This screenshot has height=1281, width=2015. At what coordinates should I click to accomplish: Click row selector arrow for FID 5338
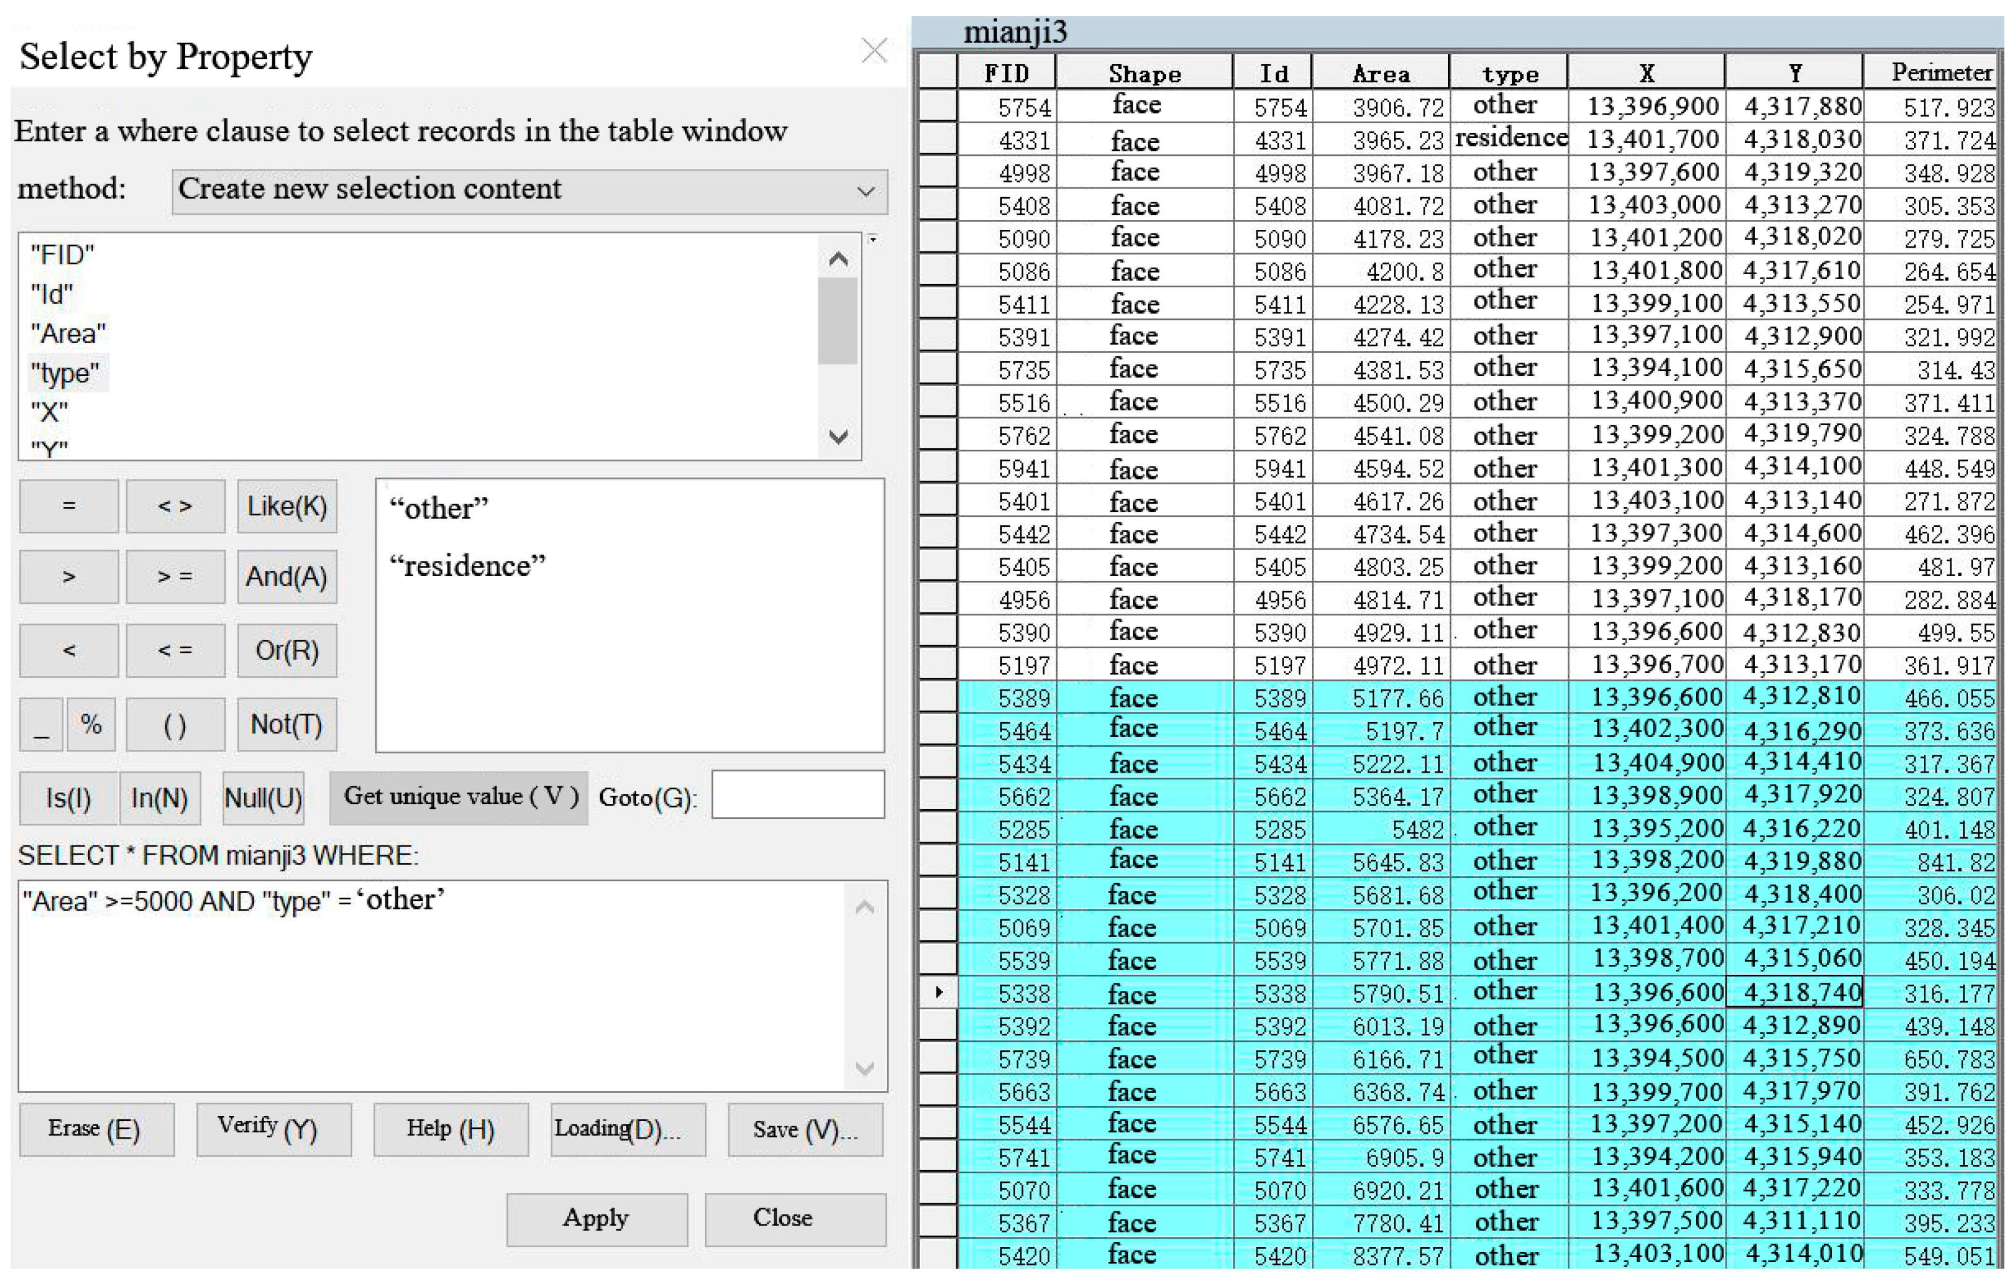(x=937, y=993)
